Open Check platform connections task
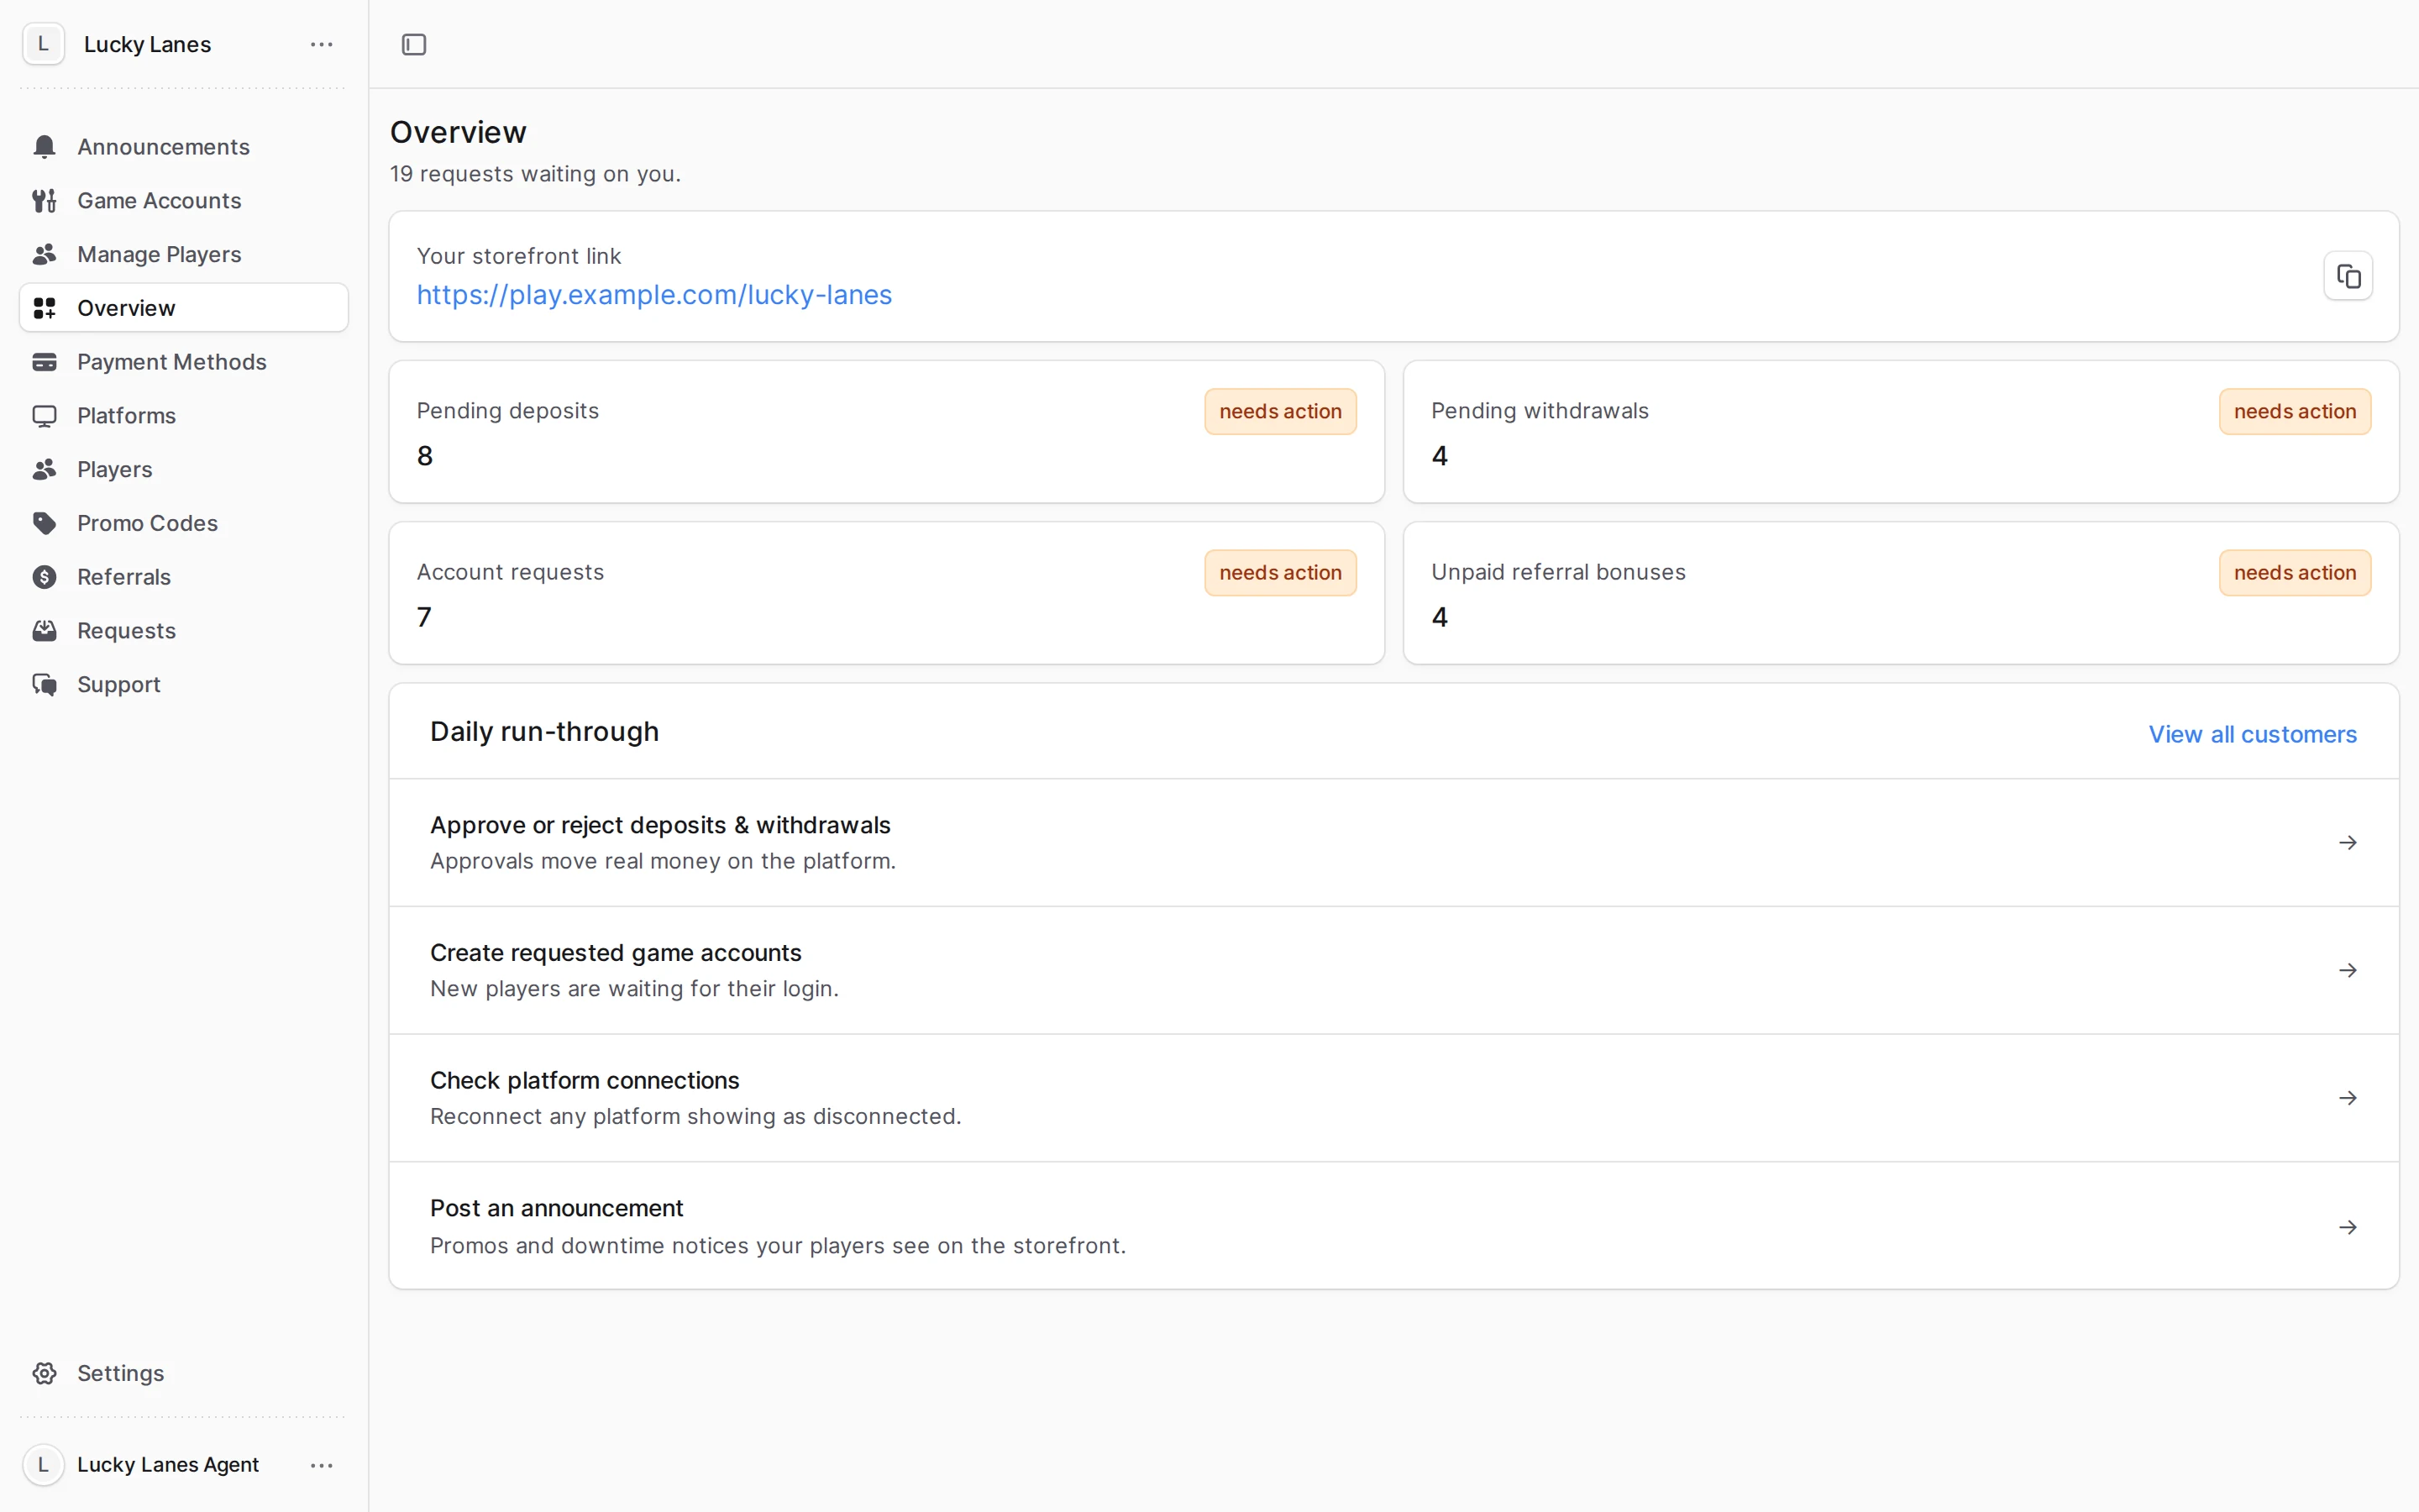The width and height of the screenshot is (2419, 1512). tap(1393, 1098)
